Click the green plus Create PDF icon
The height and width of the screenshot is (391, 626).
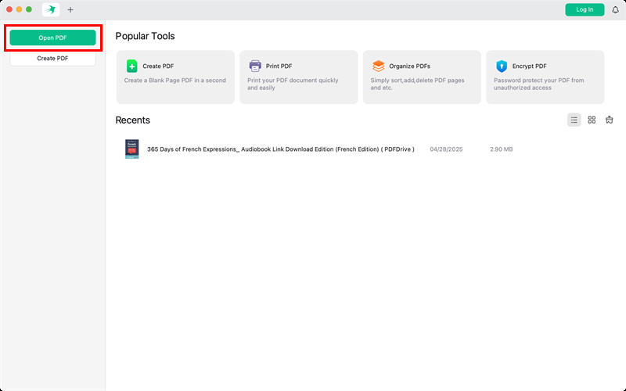point(131,66)
